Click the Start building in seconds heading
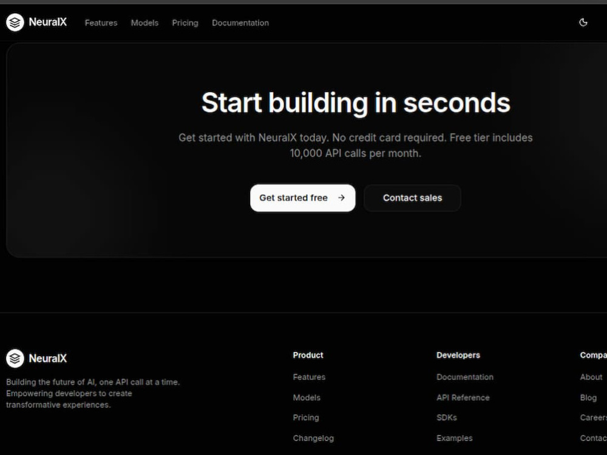 (x=356, y=103)
